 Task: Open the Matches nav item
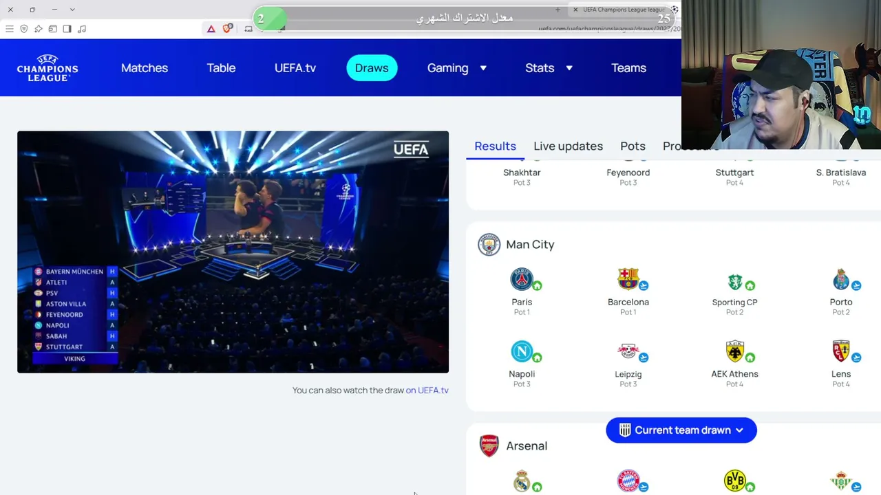coord(145,68)
